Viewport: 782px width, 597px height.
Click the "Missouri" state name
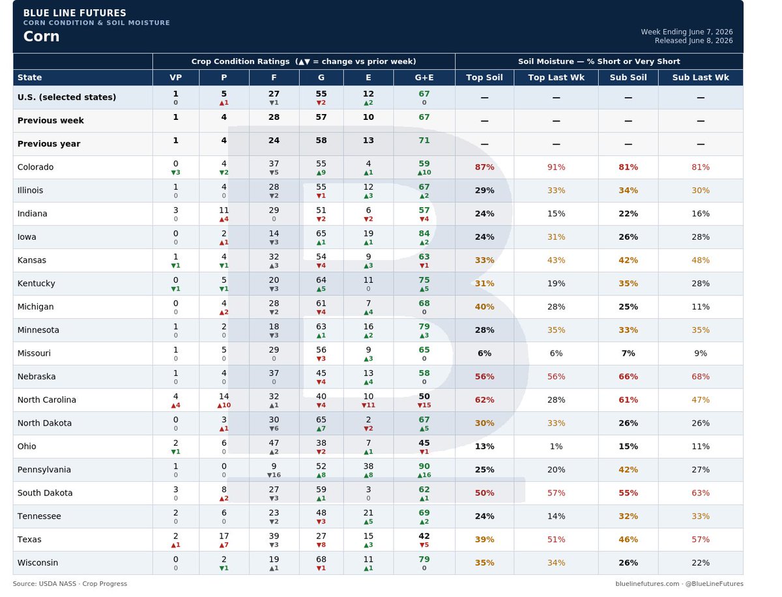click(35, 353)
